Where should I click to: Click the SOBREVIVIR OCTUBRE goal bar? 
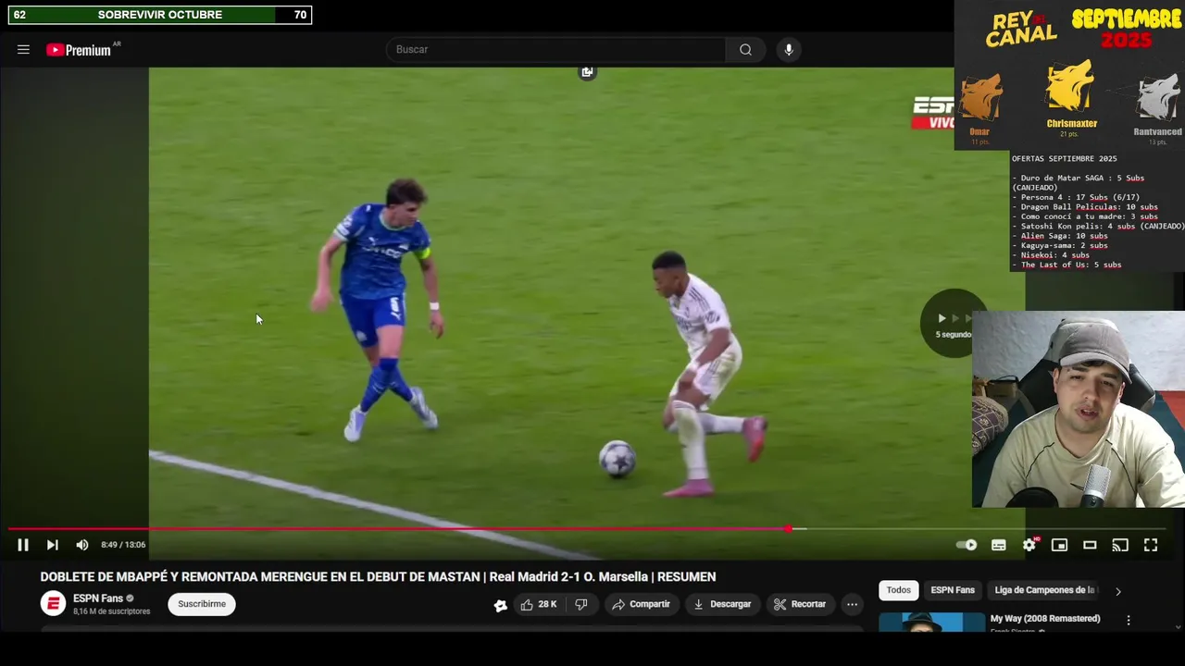coord(160,15)
